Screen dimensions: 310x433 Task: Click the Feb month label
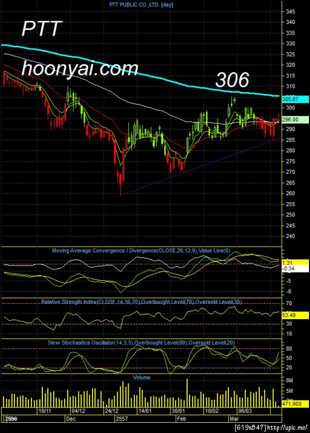(x=181, y=419)
